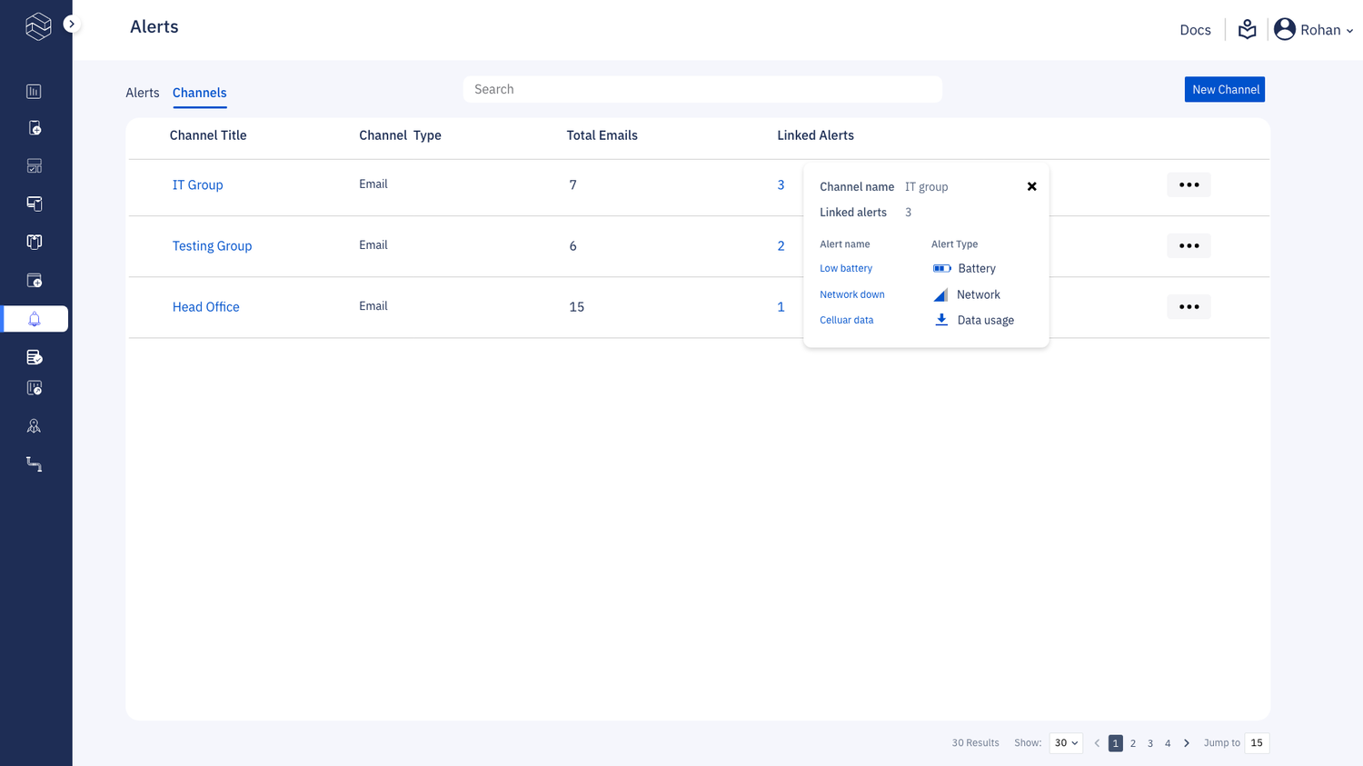Click total emails value 7 for IT Group
The image size is (1363, 766).
(573, 184)
